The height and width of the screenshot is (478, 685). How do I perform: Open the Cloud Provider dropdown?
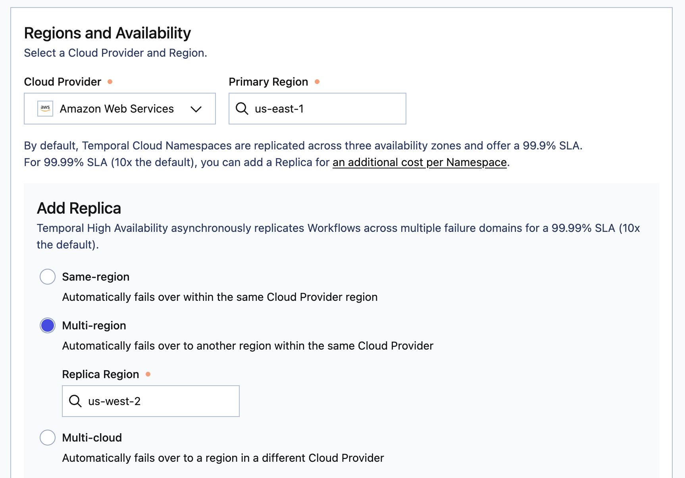point(120,108)
